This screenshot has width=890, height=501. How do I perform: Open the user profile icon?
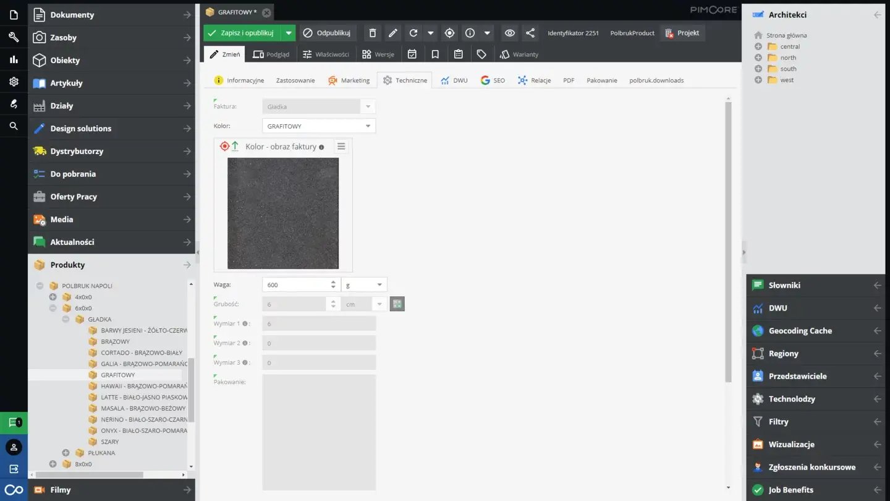tap(14, 447)
